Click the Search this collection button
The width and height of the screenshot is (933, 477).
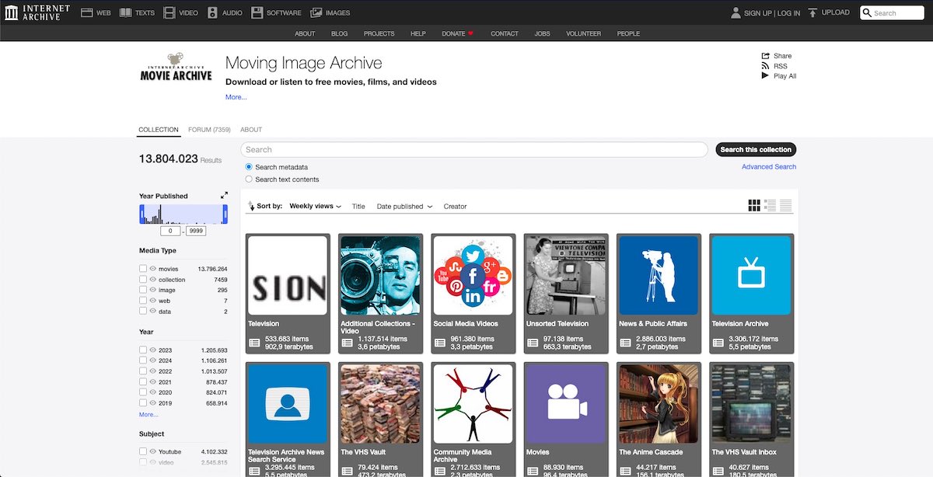click(756, 150)
